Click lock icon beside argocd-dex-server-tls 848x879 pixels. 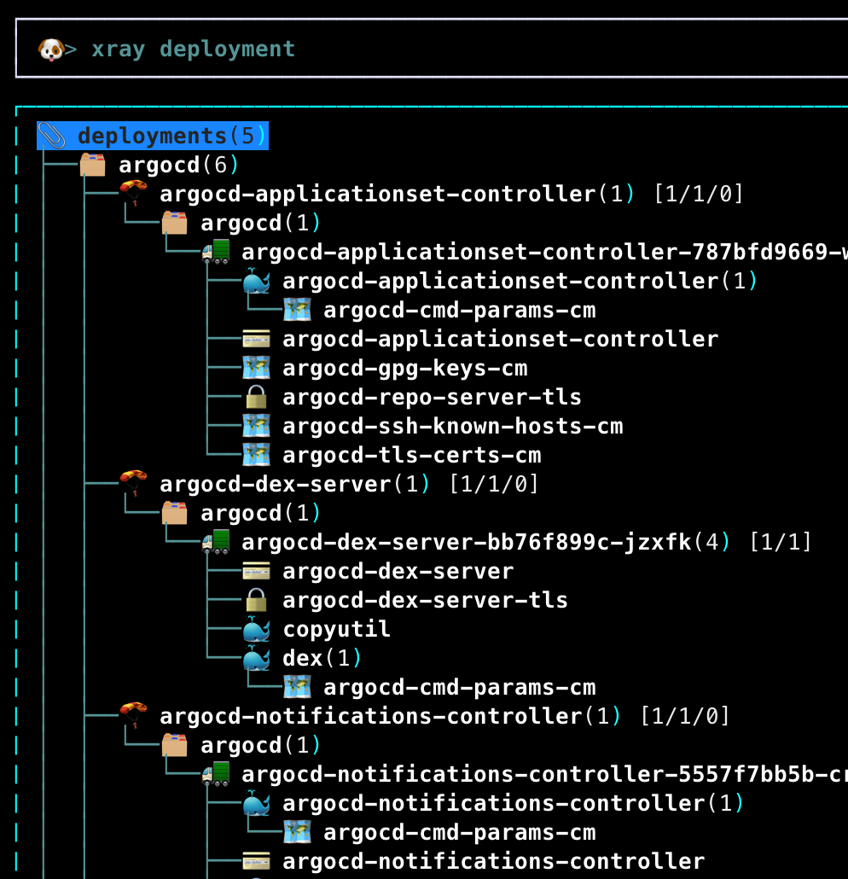click(256, 600)
